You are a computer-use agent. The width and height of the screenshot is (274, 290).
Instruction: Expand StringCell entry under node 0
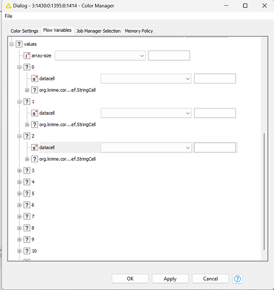point(27,90)
